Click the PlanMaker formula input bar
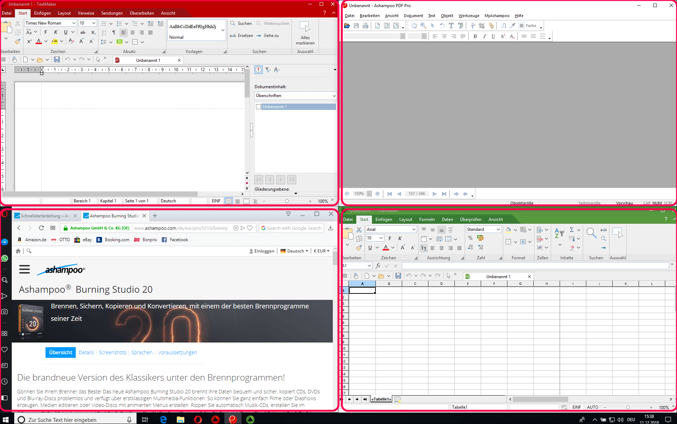 tap(535, 266)
